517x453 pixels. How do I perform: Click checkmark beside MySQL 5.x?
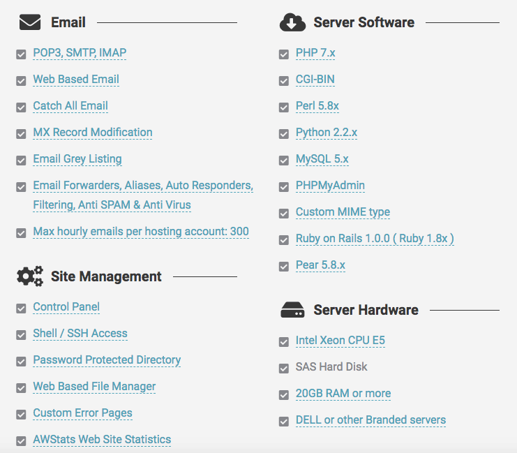[284, 161]
